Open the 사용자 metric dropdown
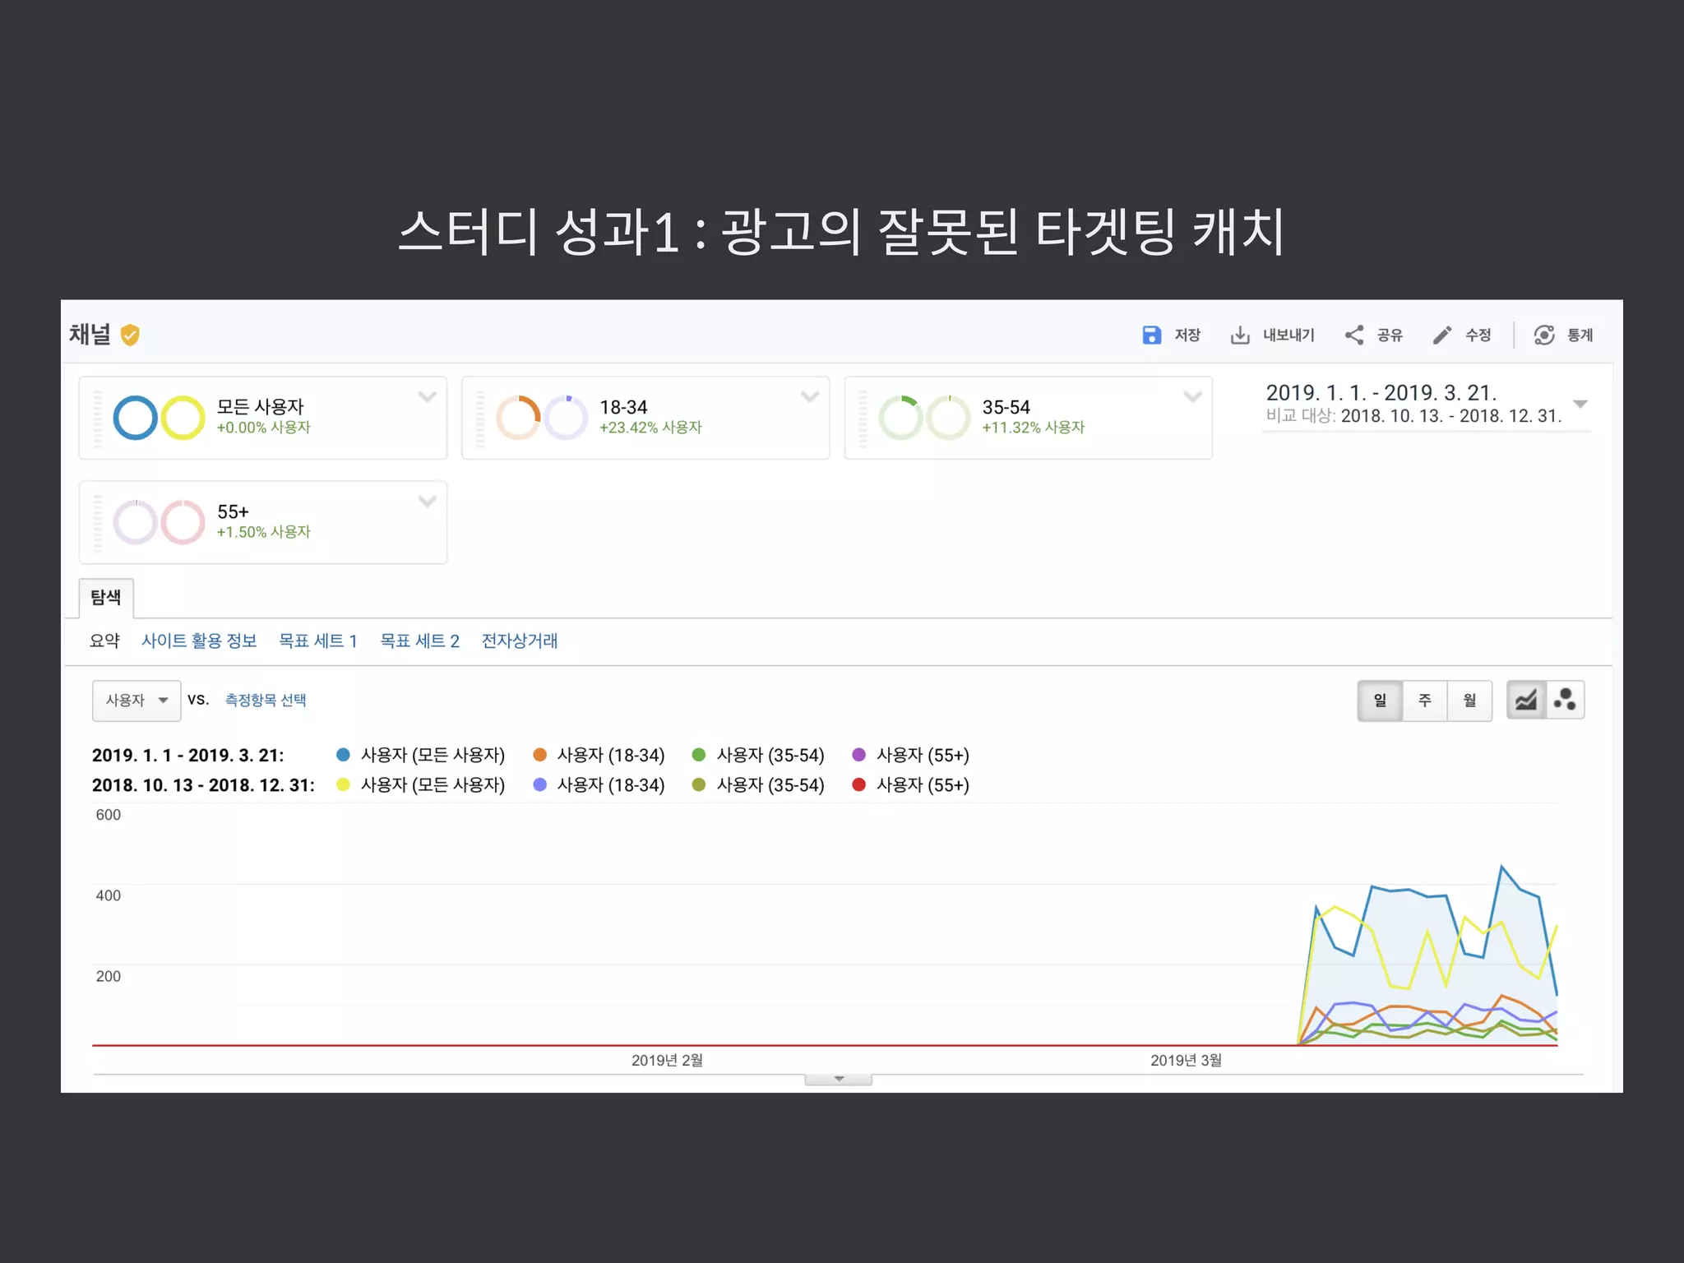Image resolution: width=1684 pixels, height=1263 pixels. [136, 701]
